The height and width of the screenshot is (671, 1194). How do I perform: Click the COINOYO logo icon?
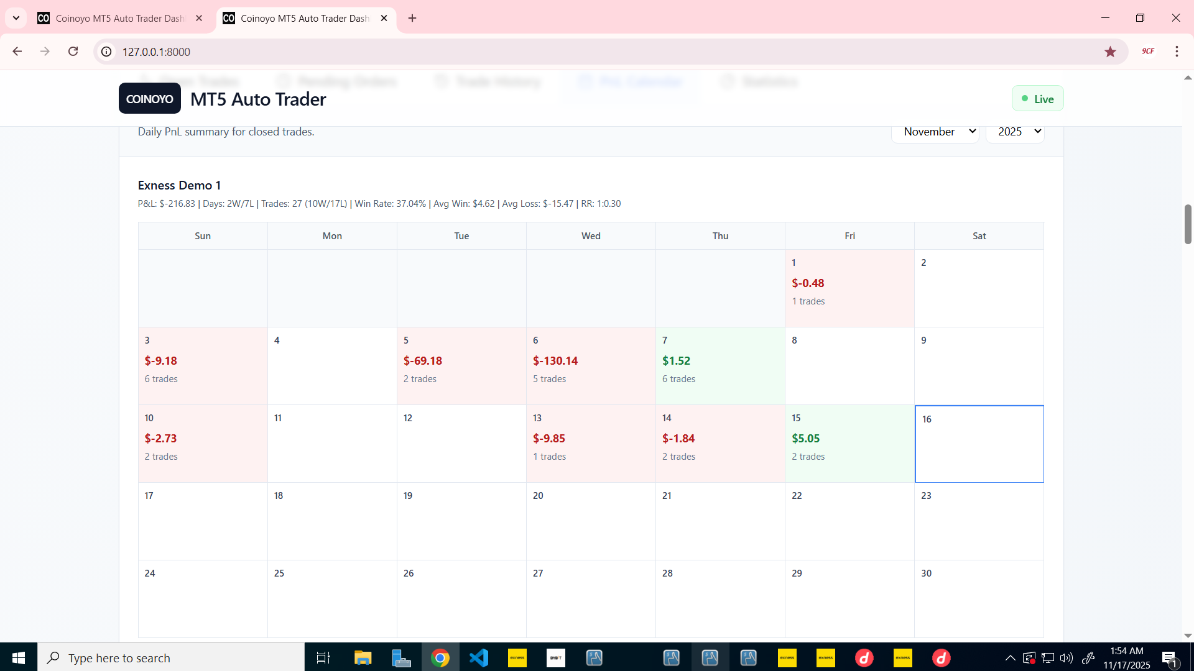pos(149,98)
